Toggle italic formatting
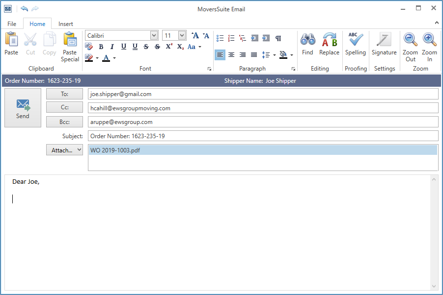This screenshot has width=443, height=295. [x=112, y=47]
